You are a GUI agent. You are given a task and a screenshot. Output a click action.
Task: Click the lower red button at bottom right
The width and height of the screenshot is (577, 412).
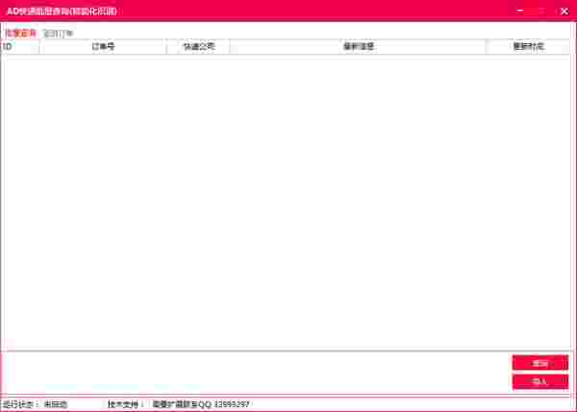pyautogui.click(x=539, y=382)
